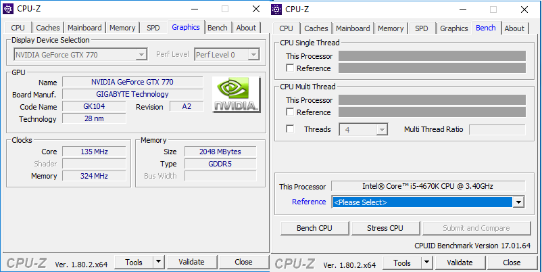The width and height of the screenshot is (542, 272).
Task: Enable Reference checkbox under CPU Single Thread
Action: (x=290, y=68)
